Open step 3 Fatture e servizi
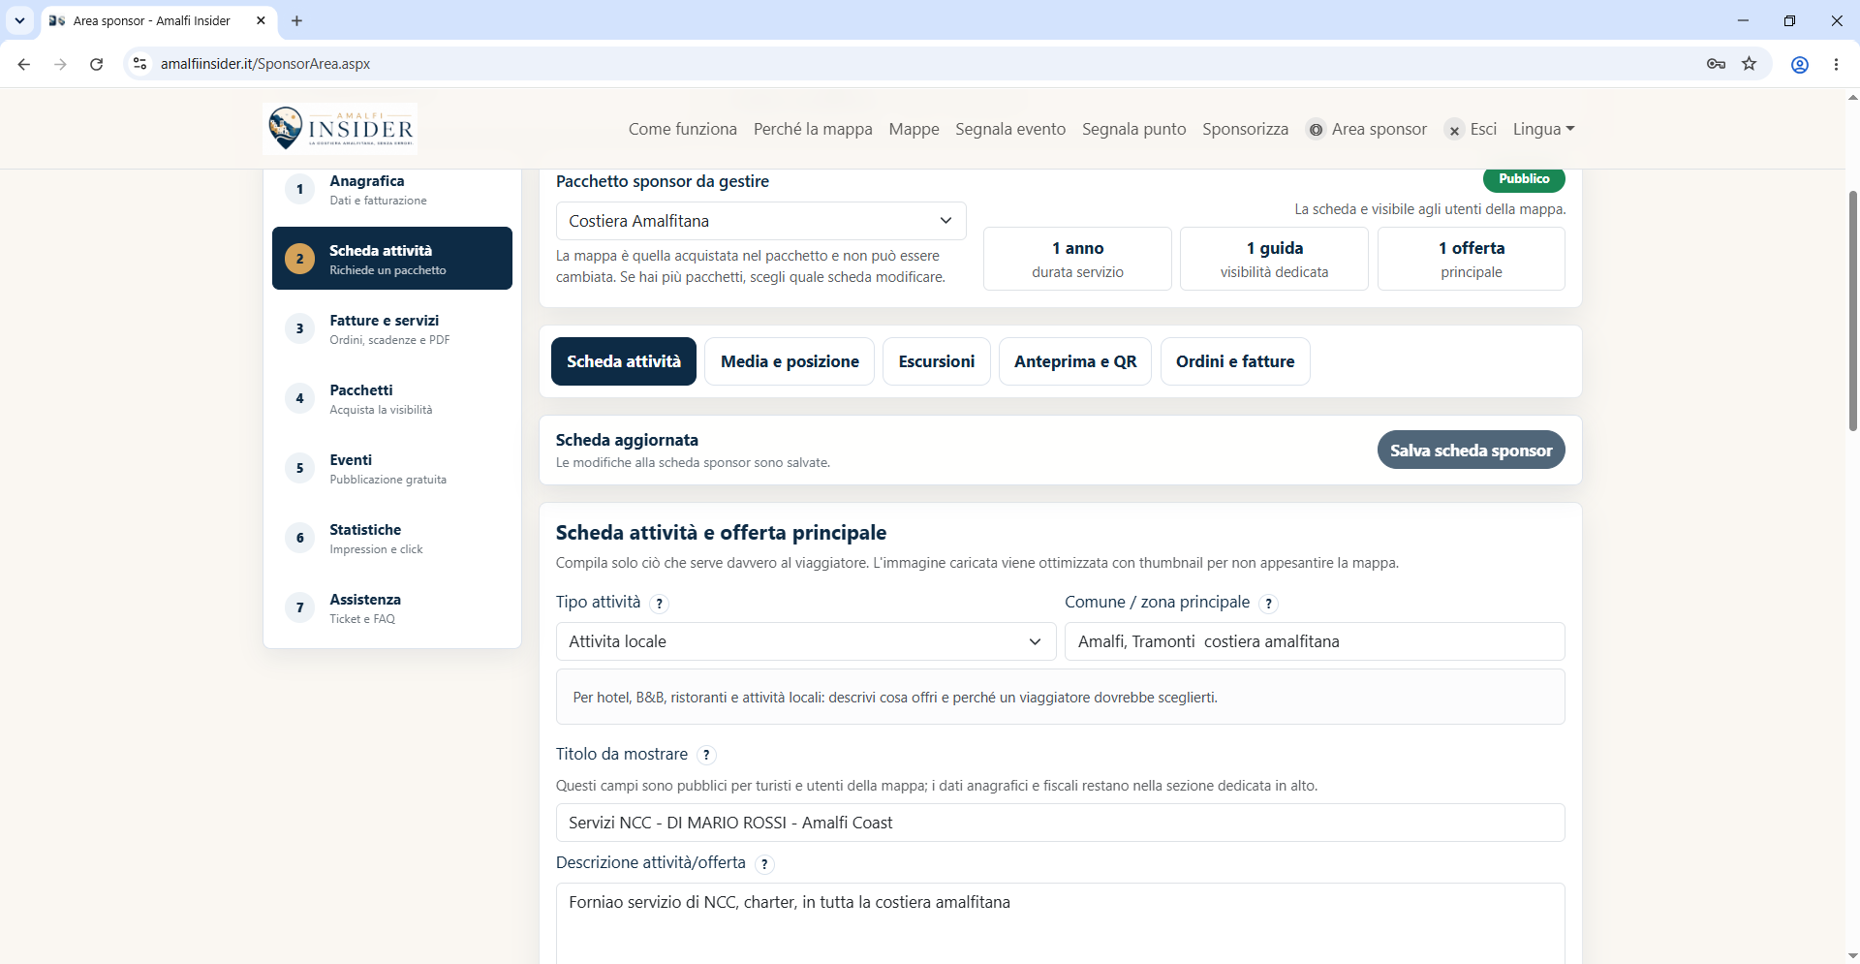Screen dimensions: 1860x964 coord(392,328)
